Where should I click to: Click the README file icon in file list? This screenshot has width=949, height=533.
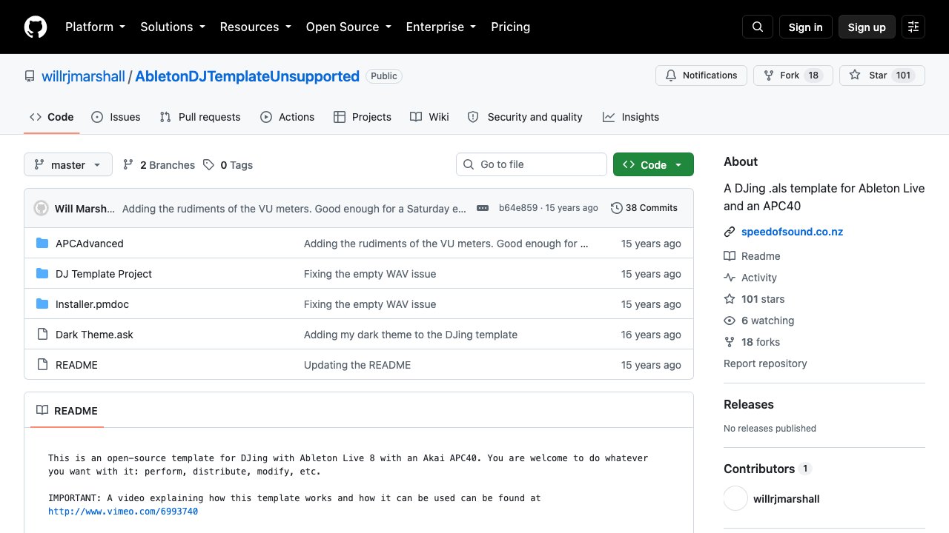pyautogui.click(x=42, y=365)
